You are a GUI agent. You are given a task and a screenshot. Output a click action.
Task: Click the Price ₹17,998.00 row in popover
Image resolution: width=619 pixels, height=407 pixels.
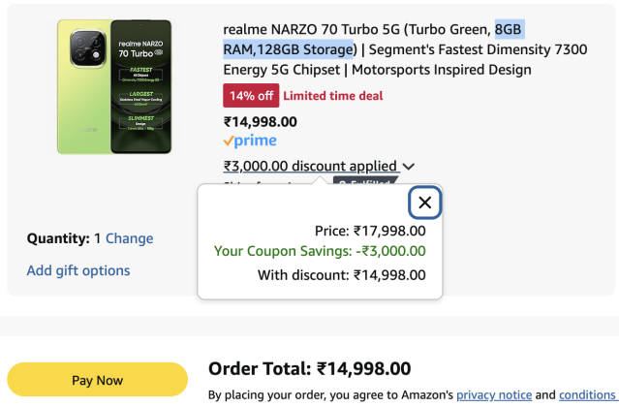click(x=370, y=231)
